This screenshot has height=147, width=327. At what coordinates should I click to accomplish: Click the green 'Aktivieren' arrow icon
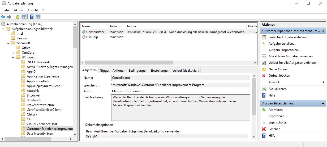[264, 110]
